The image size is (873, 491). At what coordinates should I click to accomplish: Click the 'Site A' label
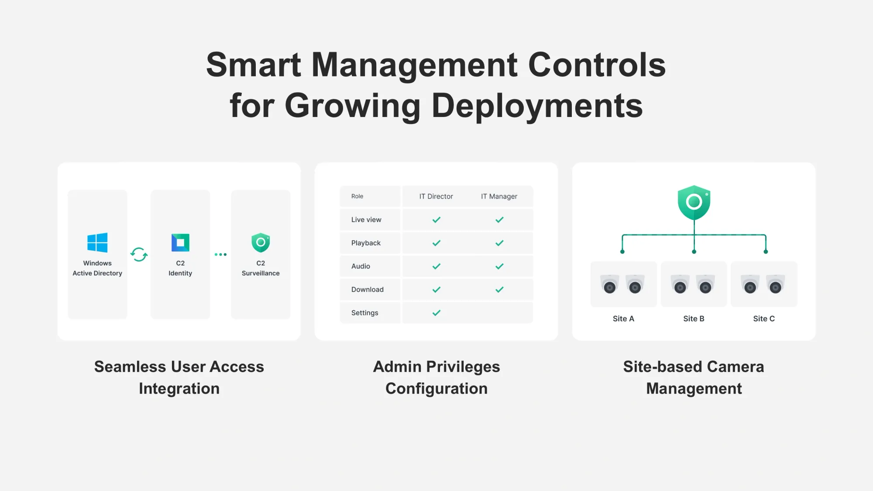pos(623,319)
